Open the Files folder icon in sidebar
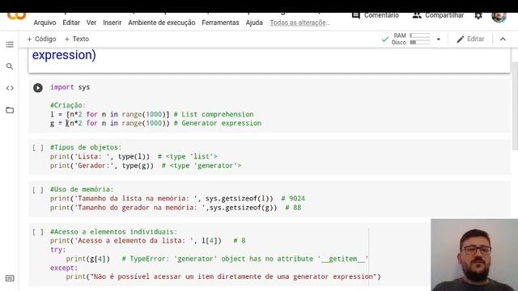The width and height of the screenshot is (518, 291). tap(10, 110)
